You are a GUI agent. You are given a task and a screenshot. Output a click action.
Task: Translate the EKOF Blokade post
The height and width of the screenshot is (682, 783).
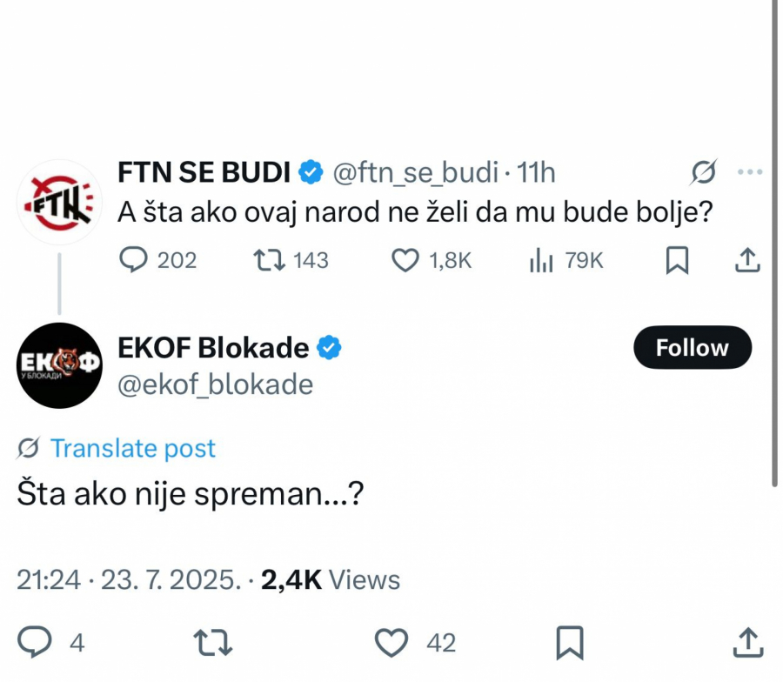[132, 449]
